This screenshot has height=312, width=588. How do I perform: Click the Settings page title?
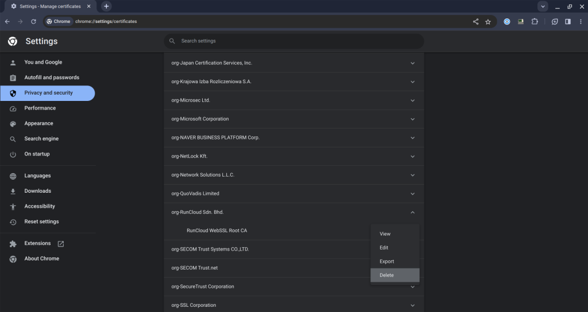(x=41, y=41)
